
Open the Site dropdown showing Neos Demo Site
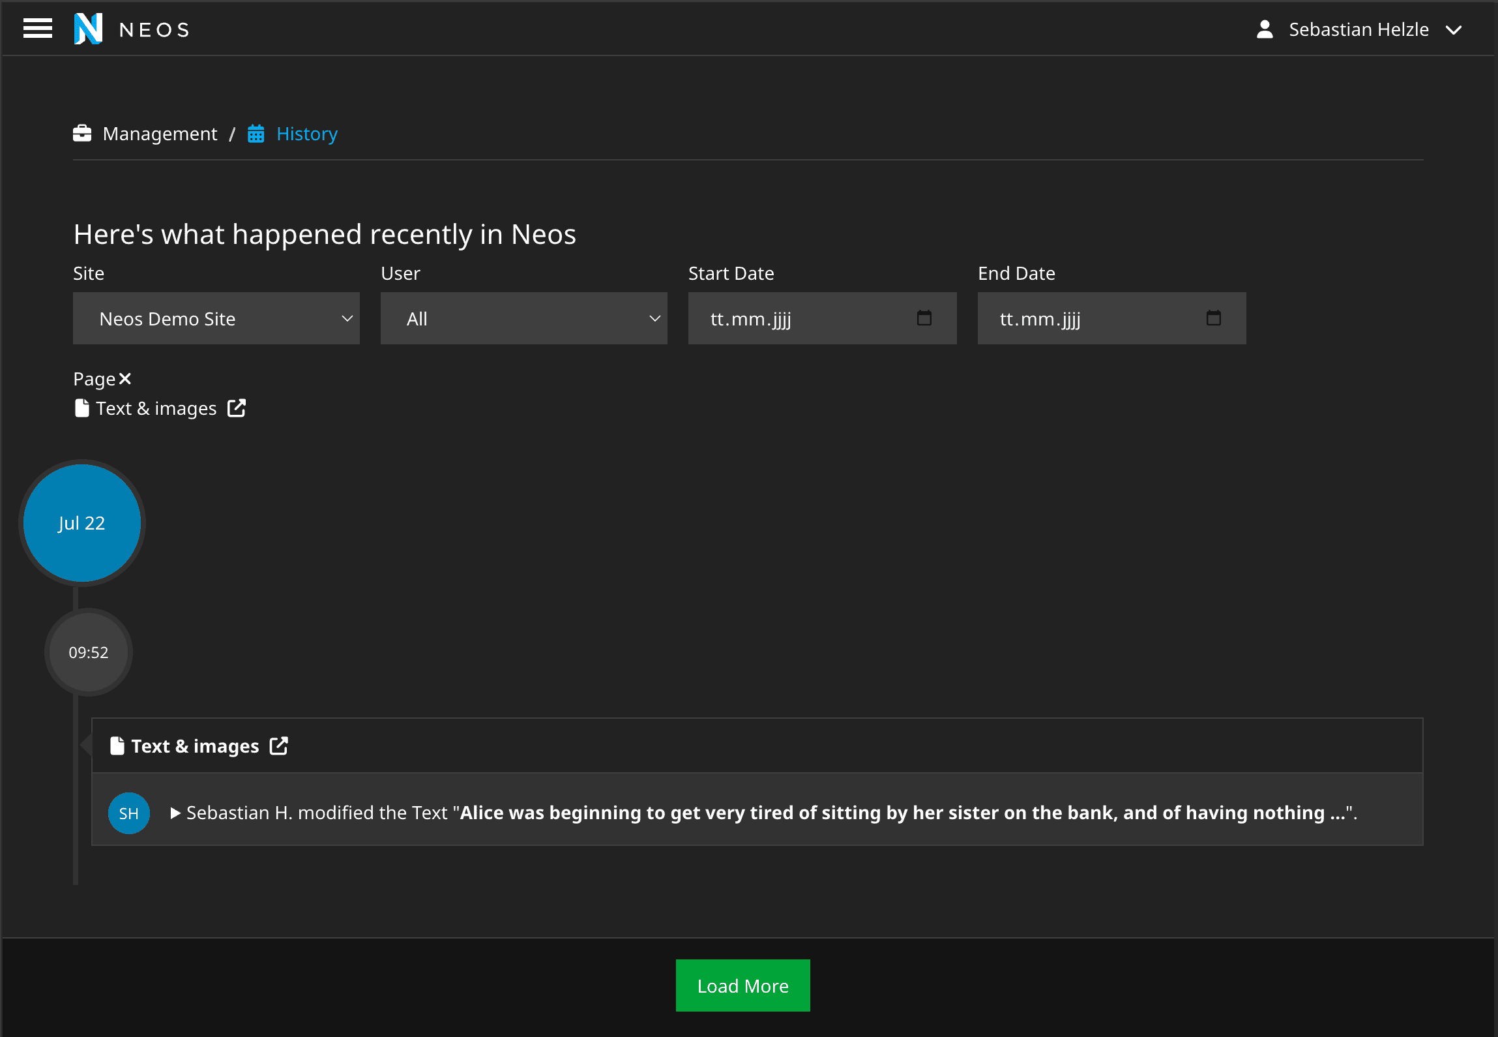216,318
